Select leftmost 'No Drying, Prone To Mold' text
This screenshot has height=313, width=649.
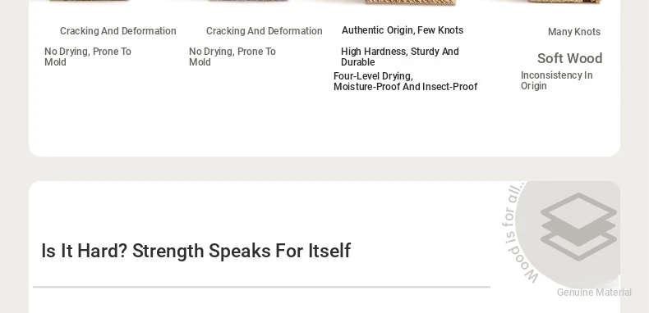tap(88, 57)
